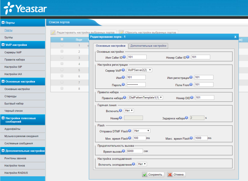248x181 pixels.
Task: Click info icon next to Включить эхоподавление
Action: (x=134, y=164)
